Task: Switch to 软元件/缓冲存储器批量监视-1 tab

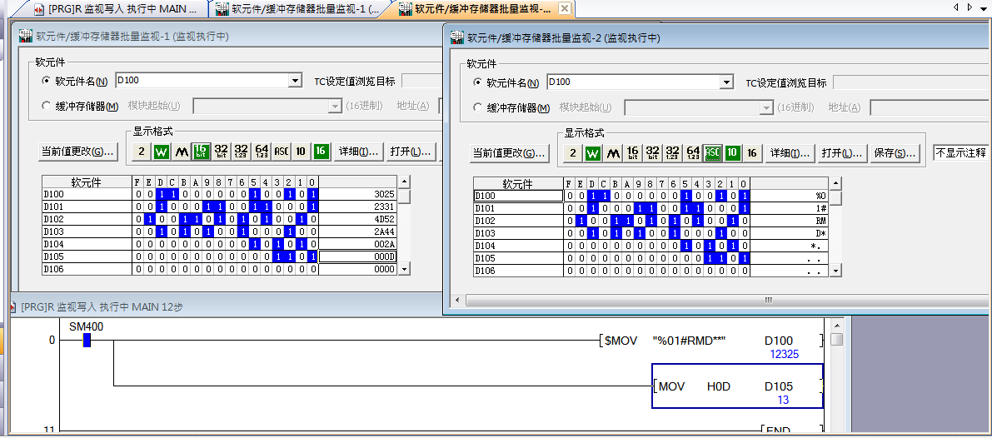Action: point(300,9)
